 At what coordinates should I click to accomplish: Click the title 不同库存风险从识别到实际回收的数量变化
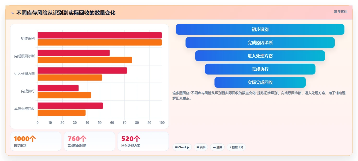pos(66,13)
